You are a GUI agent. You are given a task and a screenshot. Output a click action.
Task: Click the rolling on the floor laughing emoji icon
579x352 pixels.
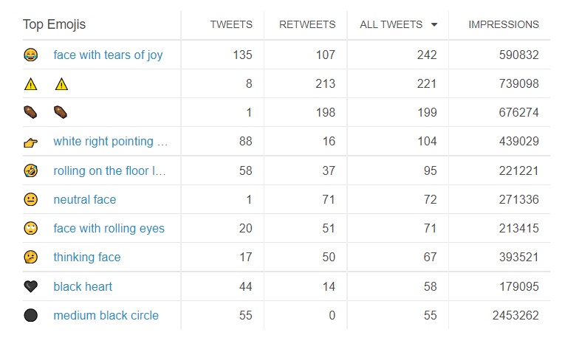point(31,171)
